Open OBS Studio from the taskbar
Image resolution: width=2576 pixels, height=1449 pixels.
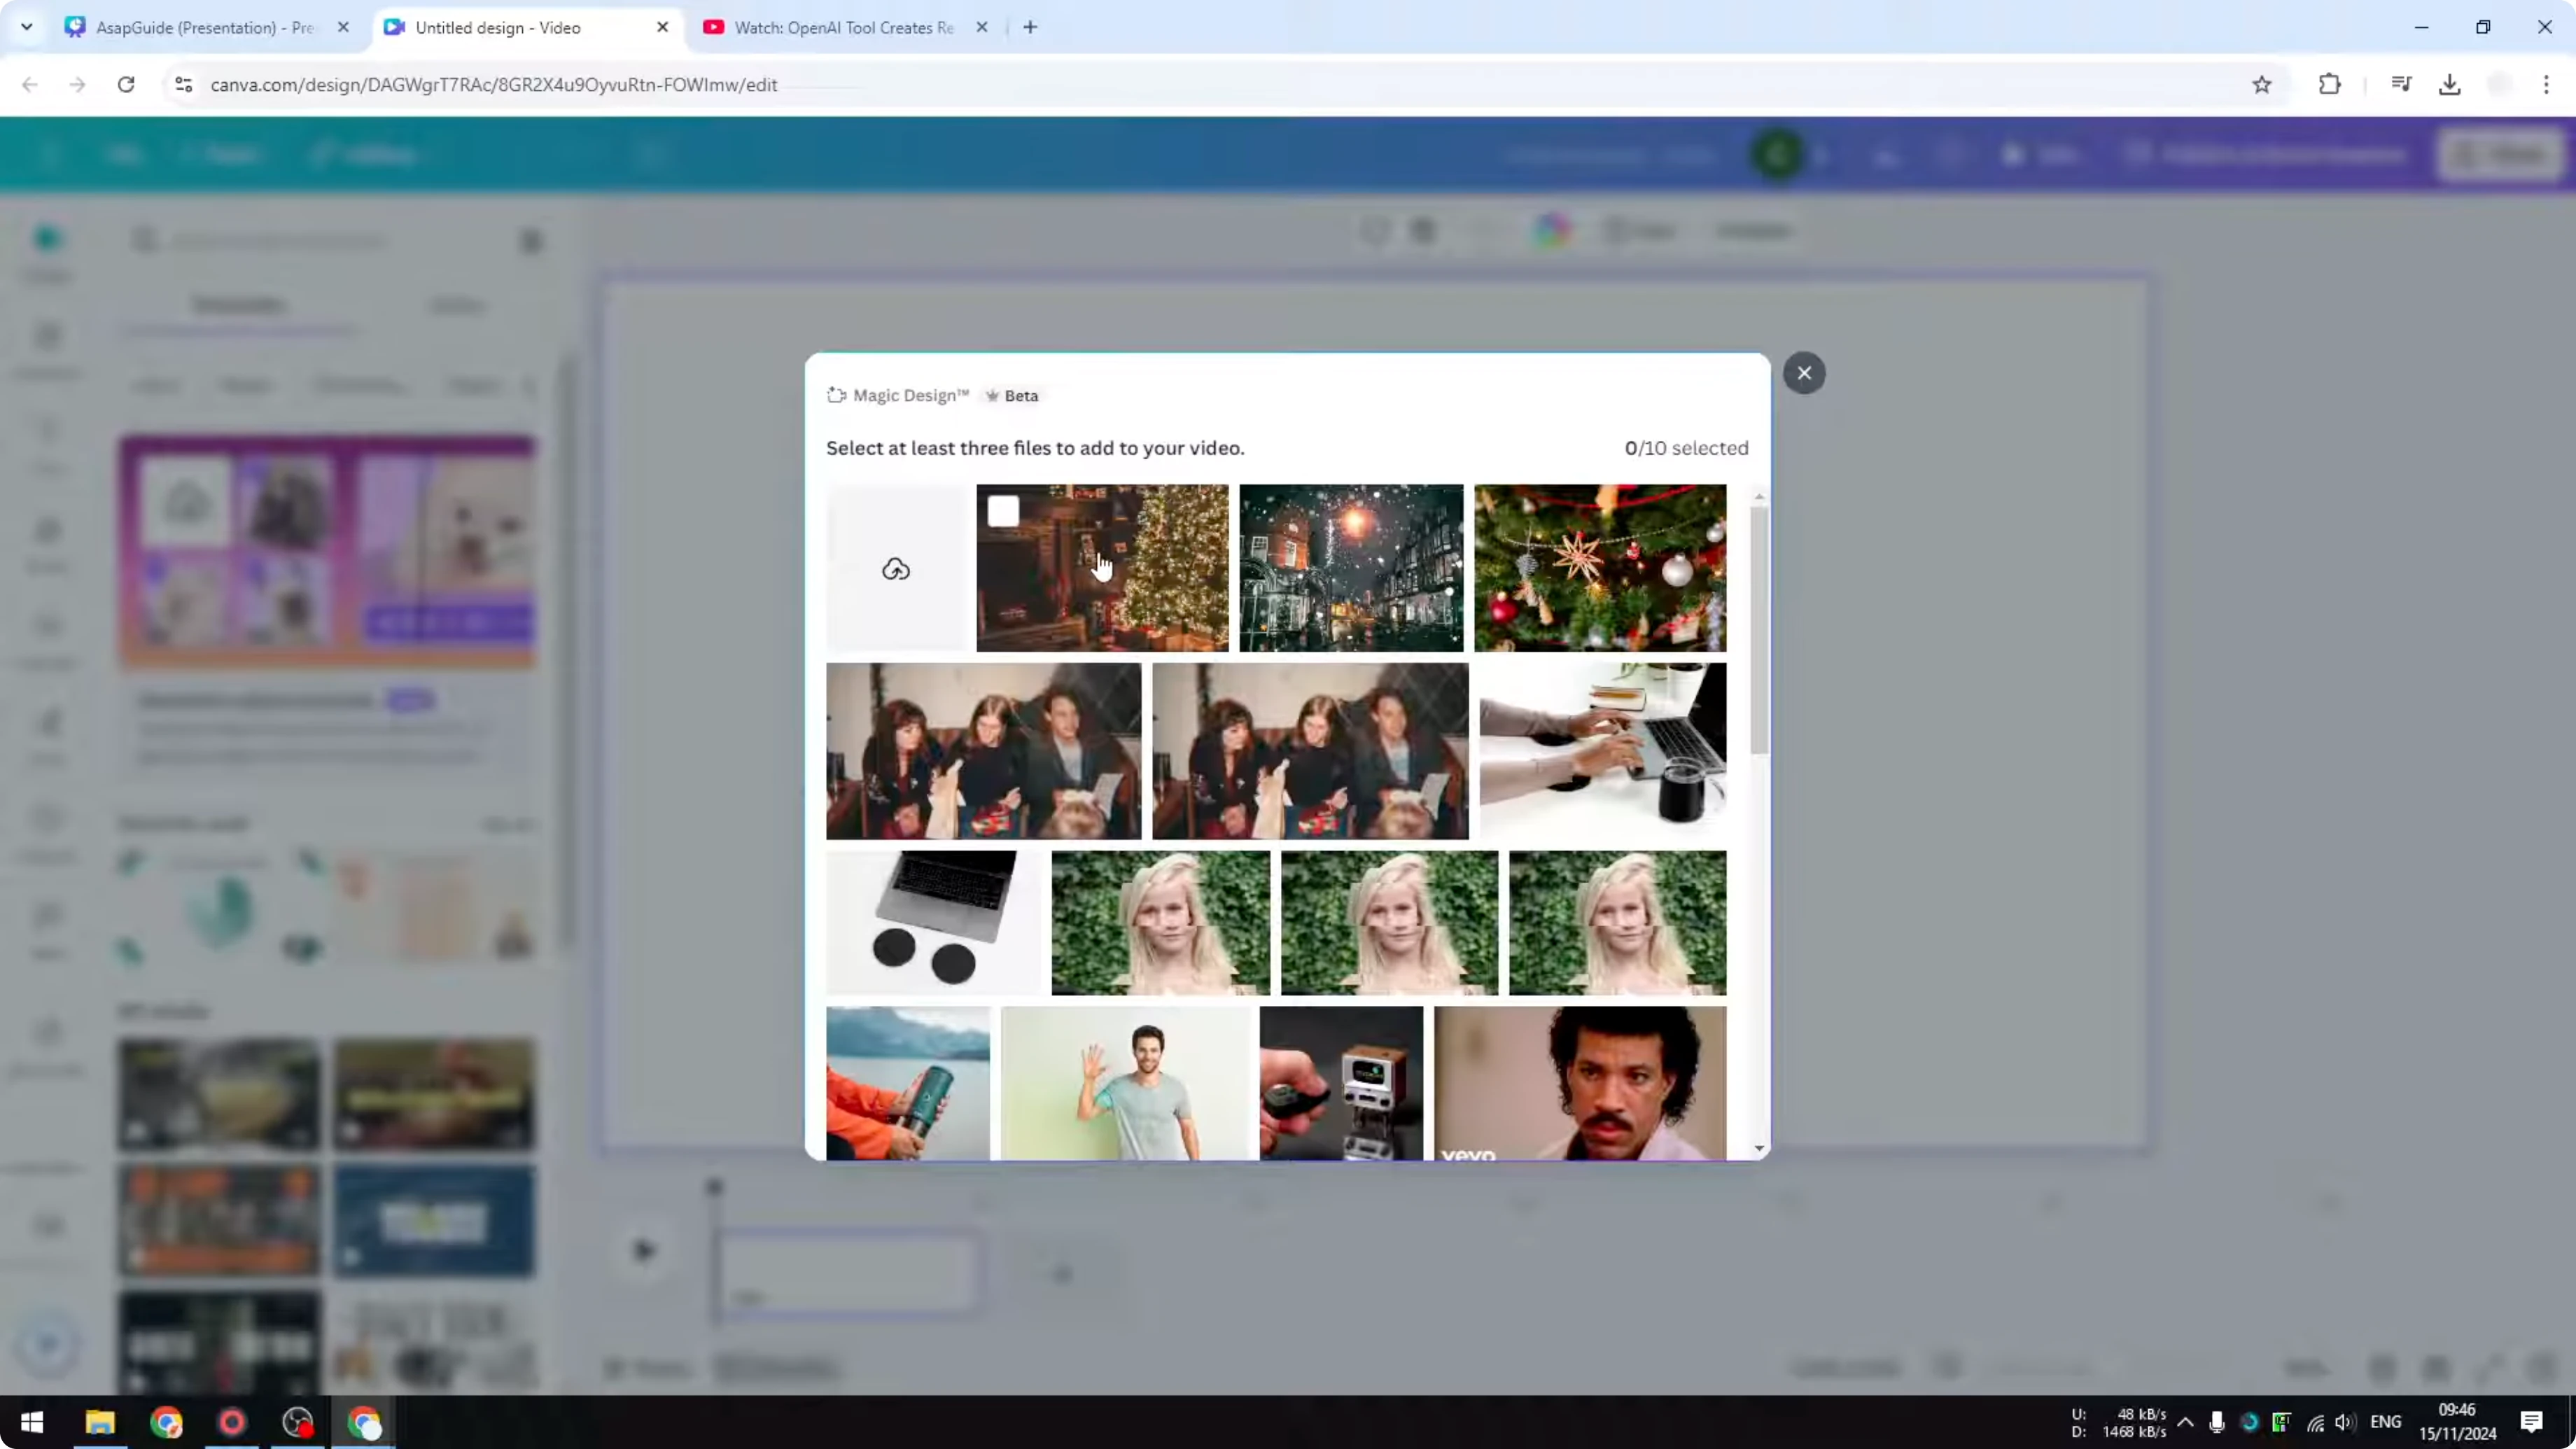click(296, 1422)
